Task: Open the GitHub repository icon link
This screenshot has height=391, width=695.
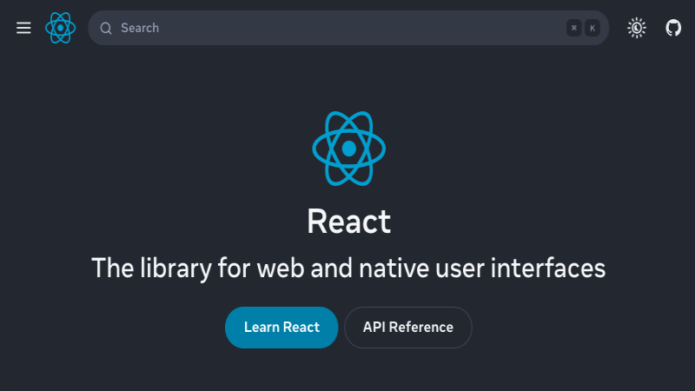Action: [x=673, y=28]
